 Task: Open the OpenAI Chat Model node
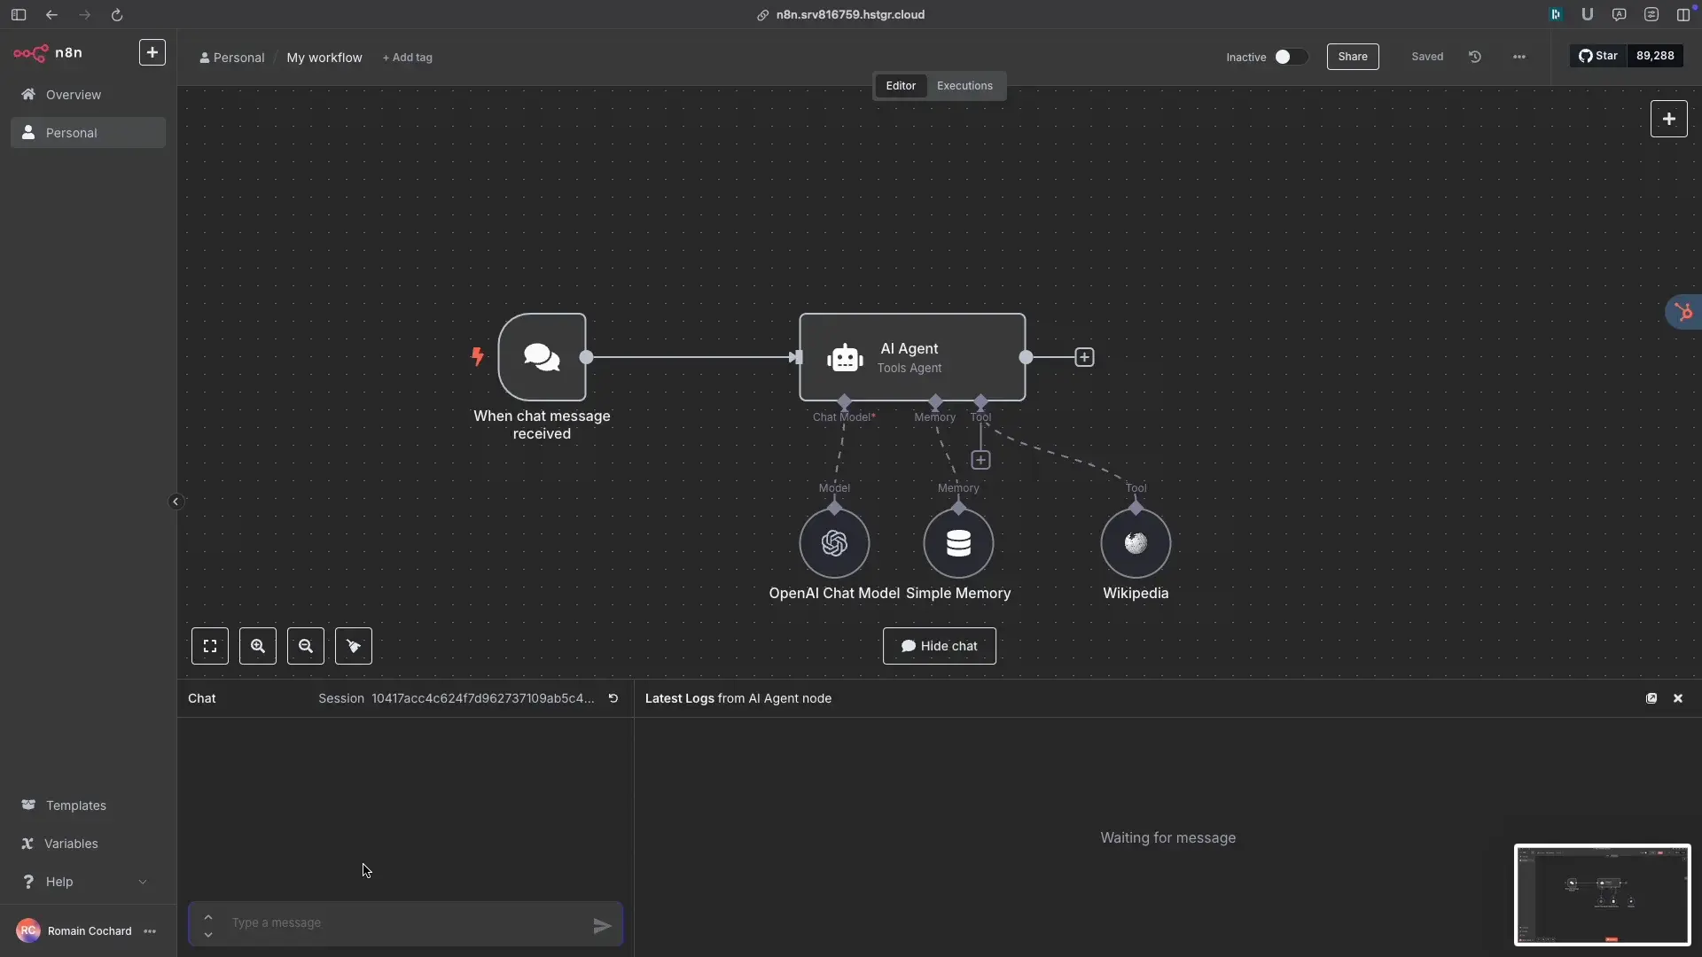click(x=834, y=543)
